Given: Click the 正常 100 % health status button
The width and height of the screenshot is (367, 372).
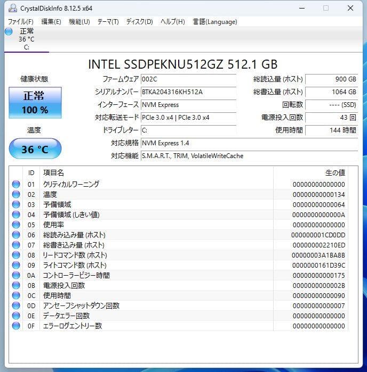Looking at the screenshot, I should 35,103.
